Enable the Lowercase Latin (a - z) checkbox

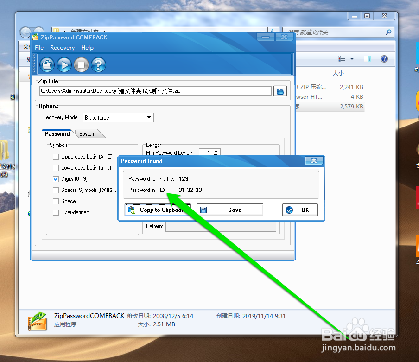click(56, 168)
